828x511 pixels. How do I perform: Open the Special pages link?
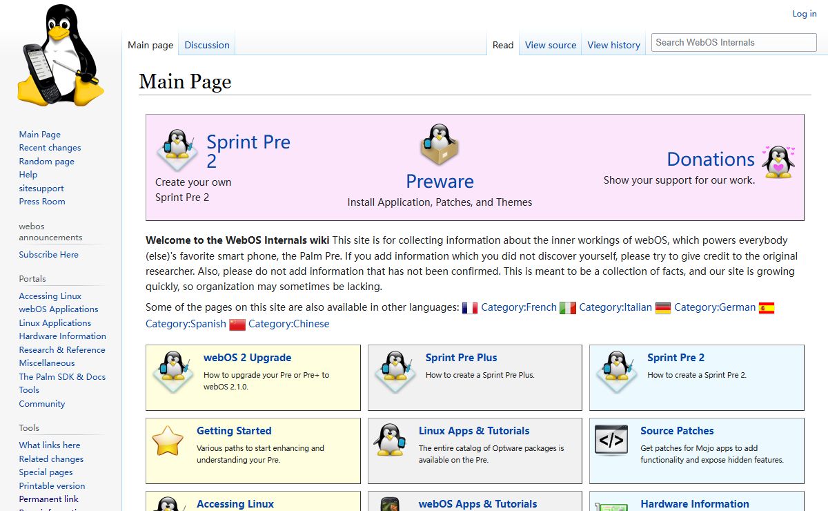(46, 472)
